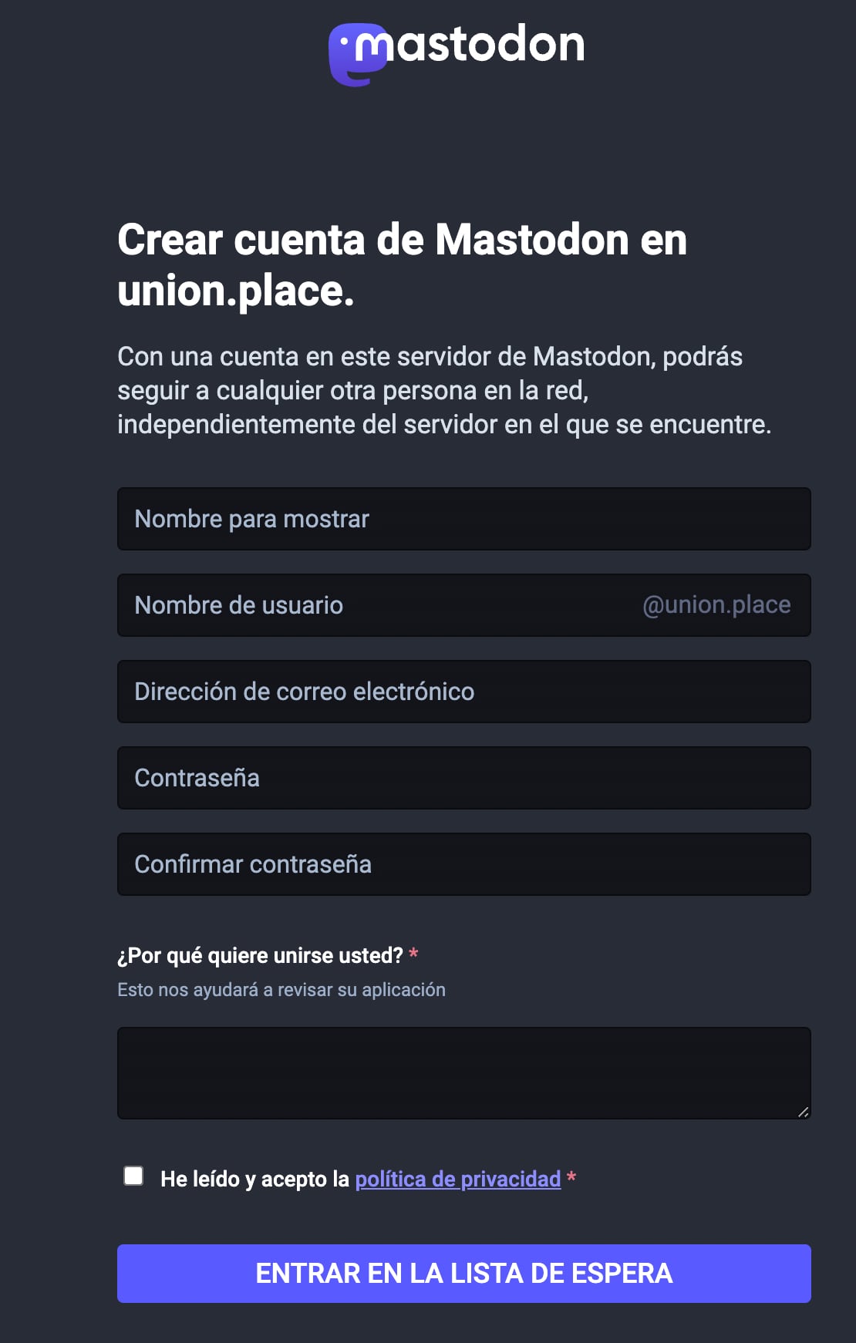
Task: Click the '@union.place' domain suffix
Action: coord(716,605)
